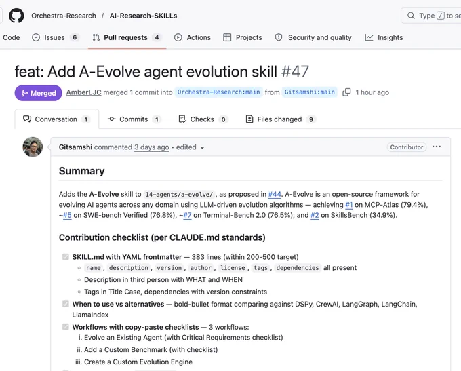Click the Projects table icon

(x=227, y=37)
